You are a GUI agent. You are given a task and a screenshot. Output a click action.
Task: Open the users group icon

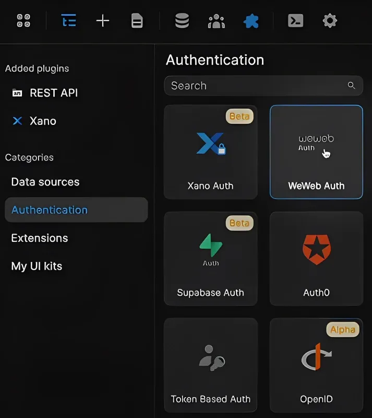[x=216, y=21]
